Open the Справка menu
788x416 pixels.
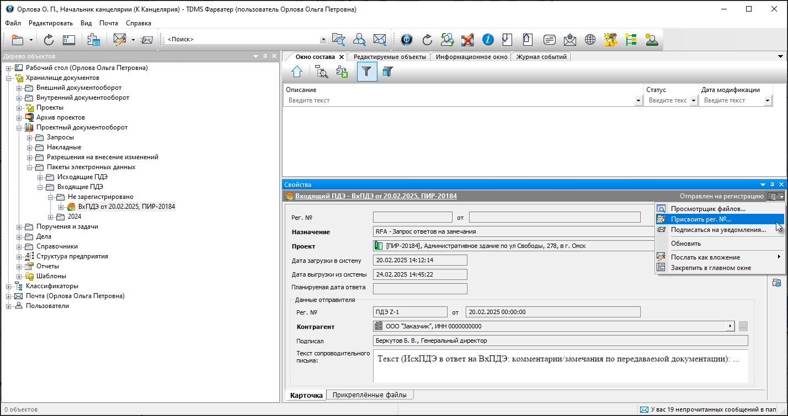coord(139,23)
